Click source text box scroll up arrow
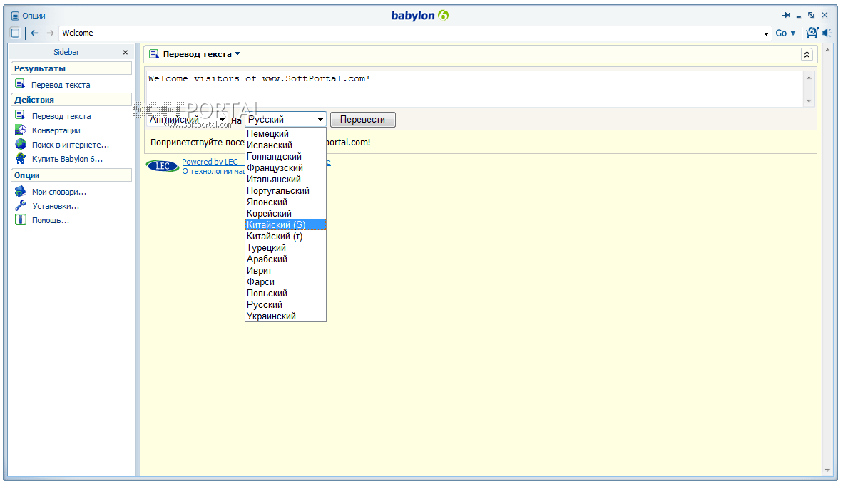The height and width of the screenshot is (486, 843). [x=809, y=78]
